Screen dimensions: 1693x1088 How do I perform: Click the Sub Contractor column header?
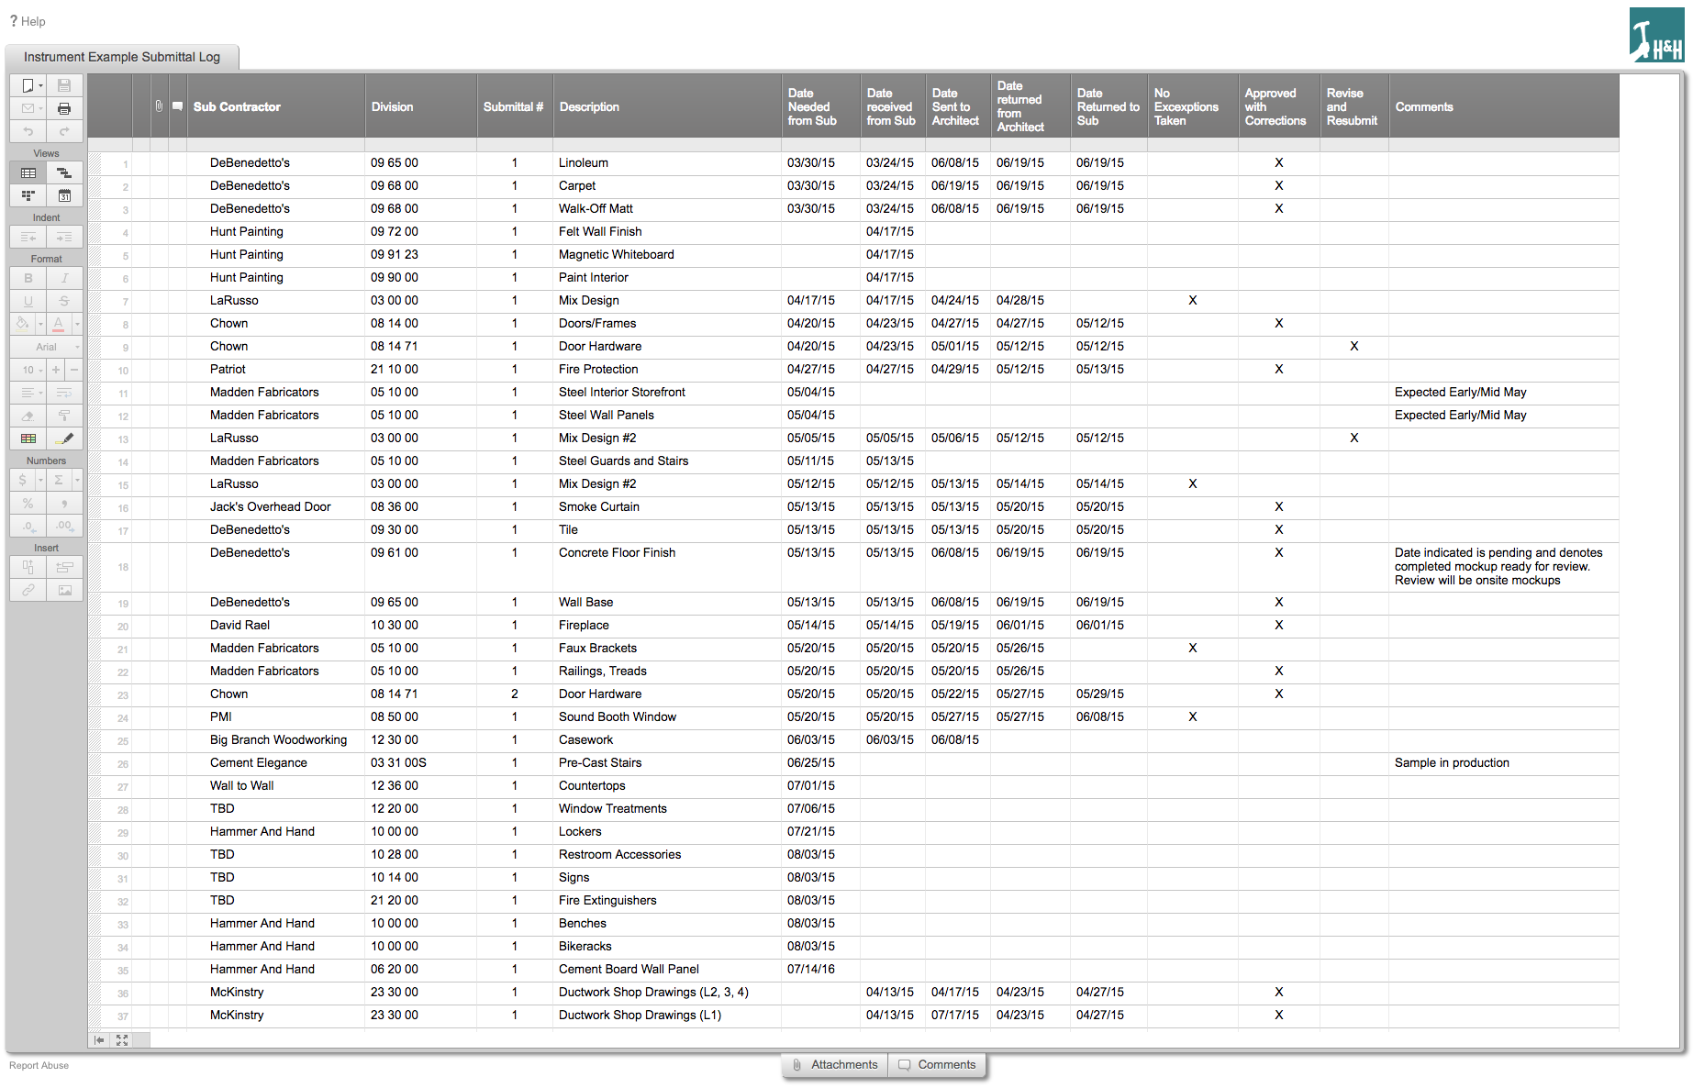(x=276, y=106)
